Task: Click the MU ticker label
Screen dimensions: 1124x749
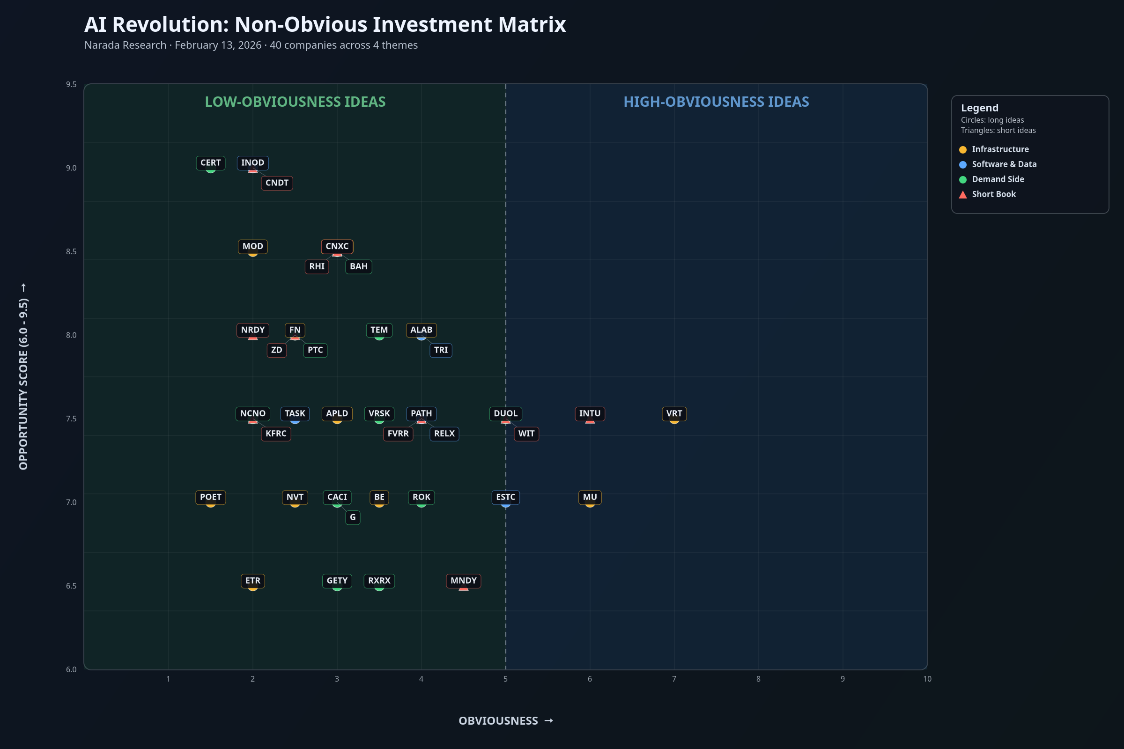Action: [590, 497]
